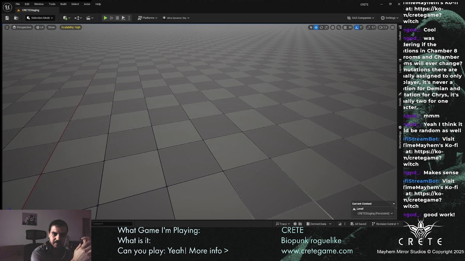Open the Derived Data menu
Screen dimensions: 465x261
coord(319,224)
